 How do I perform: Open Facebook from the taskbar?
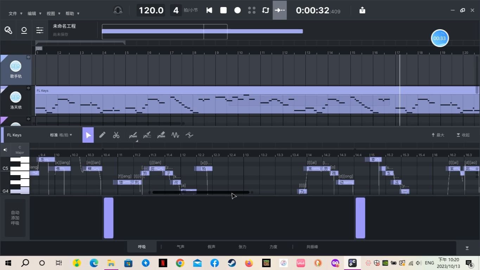215,263
